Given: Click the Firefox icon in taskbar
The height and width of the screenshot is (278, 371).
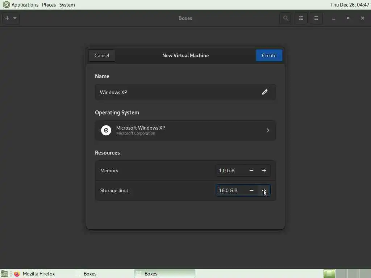Looking at the screenshot, I should click(17, 274).
